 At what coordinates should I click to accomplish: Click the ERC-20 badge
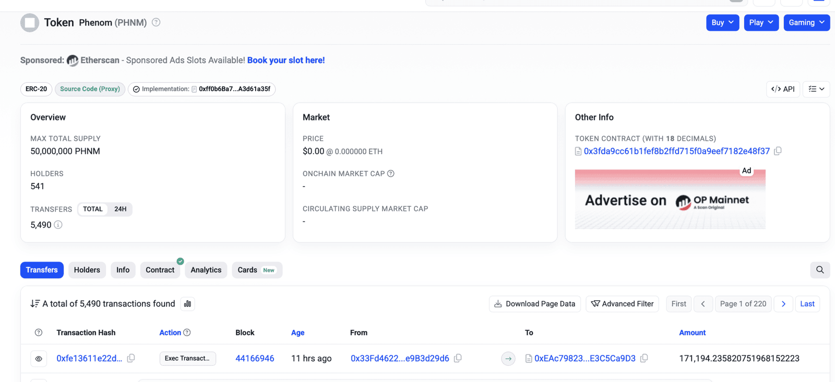[x=37, y=89]
